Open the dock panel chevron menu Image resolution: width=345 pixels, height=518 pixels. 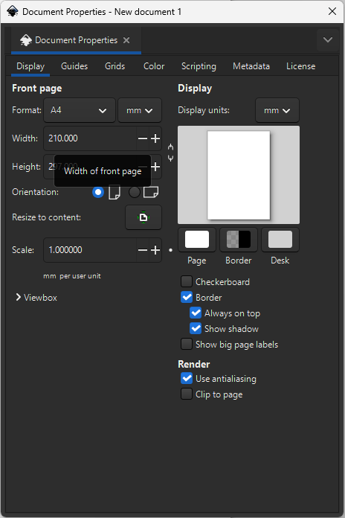pos(328,40)
